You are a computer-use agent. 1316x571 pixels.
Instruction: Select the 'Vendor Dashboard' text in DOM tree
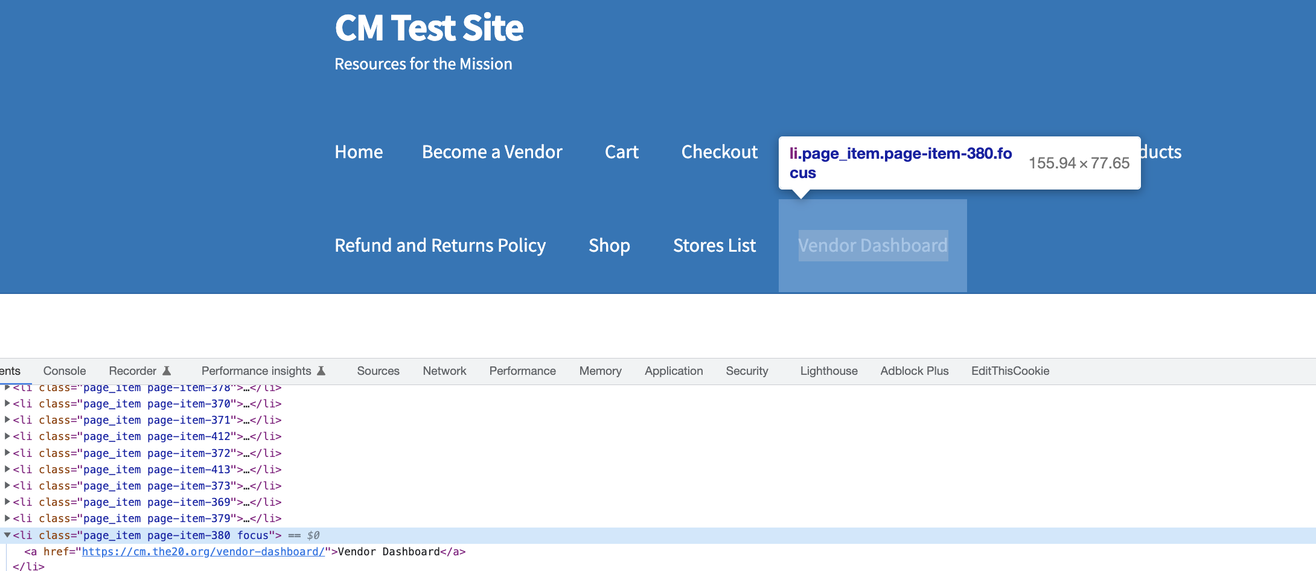[389, 551]
